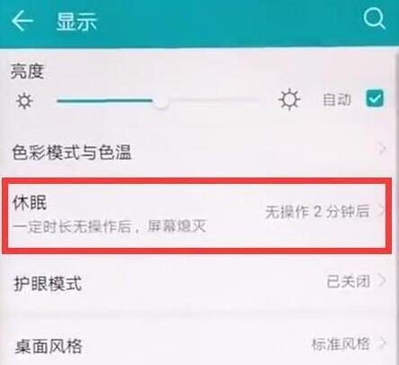Expand the chevron next to 色彩模式与色温
The width and height of the screenshot is (399, 365).
tap(382, 149)
